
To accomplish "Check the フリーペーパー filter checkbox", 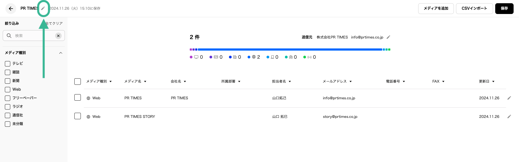I will click(8, 98).
